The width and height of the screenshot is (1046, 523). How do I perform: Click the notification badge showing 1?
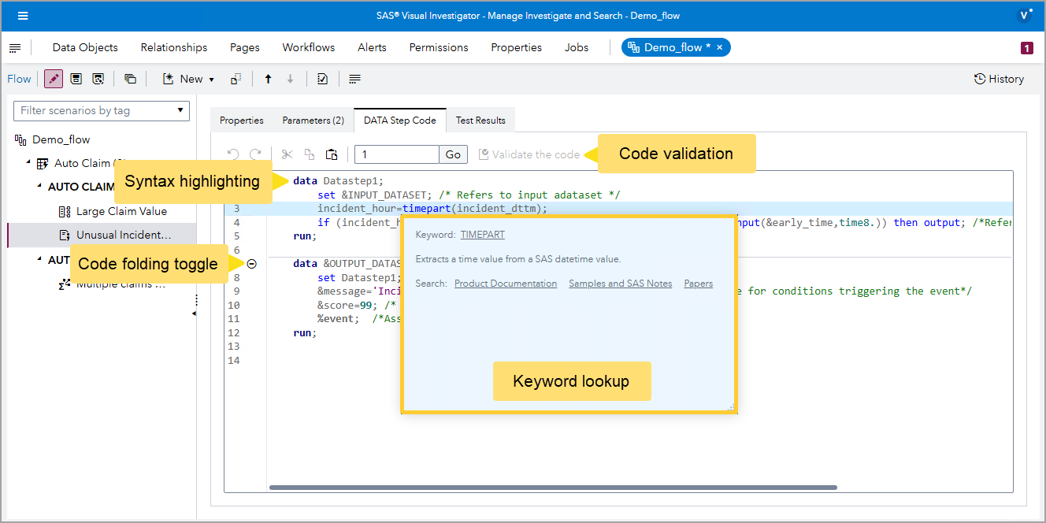click(1026, 48)
